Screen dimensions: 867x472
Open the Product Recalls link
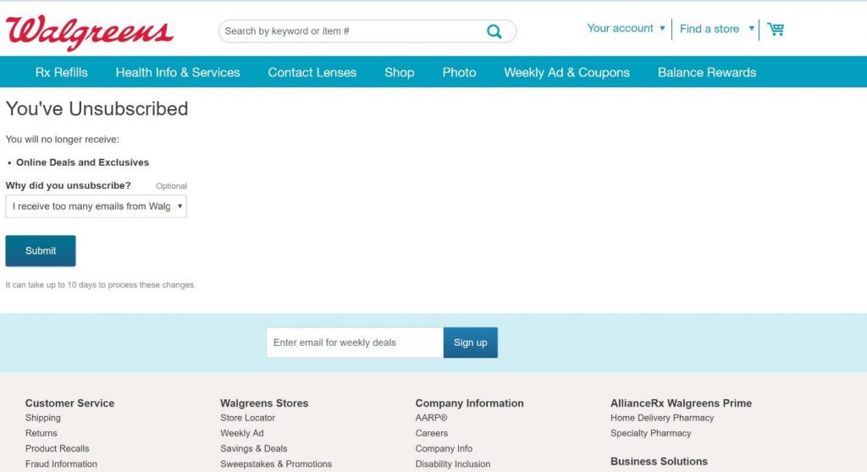57,449
